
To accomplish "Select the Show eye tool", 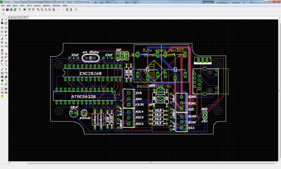I will coord(6,19).
